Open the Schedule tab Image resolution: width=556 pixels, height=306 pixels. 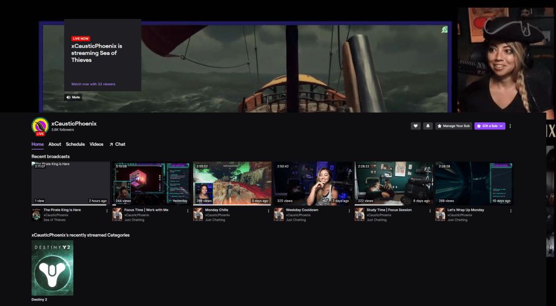coord(75,145)
